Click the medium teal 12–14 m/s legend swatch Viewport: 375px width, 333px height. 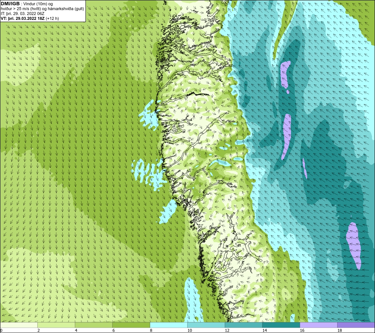click(244, 325)
